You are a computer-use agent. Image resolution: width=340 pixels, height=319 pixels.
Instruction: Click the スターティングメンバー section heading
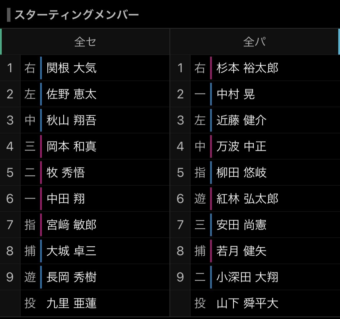[x=76, y=15]
